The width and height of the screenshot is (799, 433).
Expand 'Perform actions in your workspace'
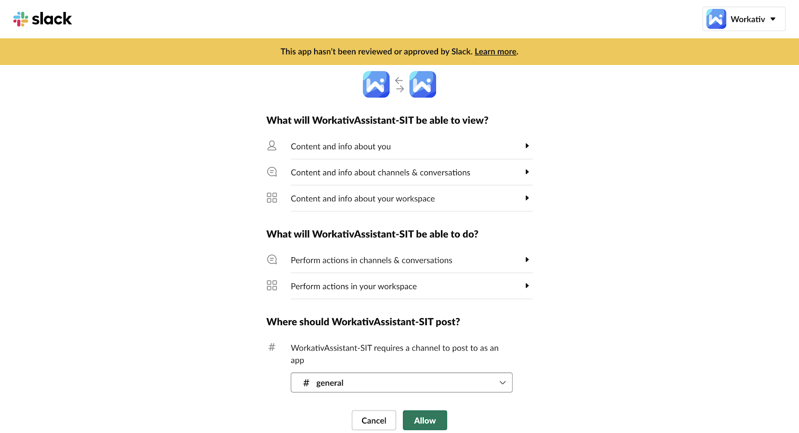tap(527, 286)
